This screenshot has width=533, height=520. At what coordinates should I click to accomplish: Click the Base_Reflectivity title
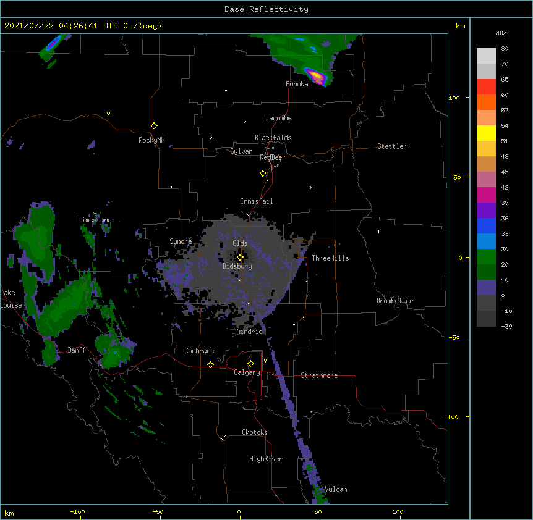click(266, 9)
